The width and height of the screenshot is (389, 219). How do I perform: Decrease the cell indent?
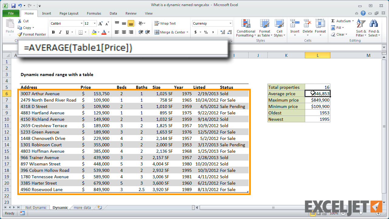point(140,32)
